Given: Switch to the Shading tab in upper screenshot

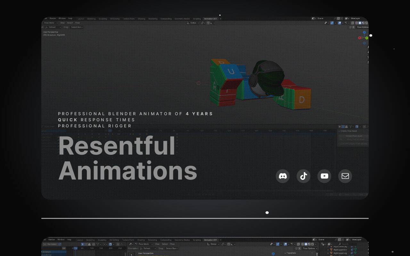Looking at the screenshot, I should tap(141, 19).
